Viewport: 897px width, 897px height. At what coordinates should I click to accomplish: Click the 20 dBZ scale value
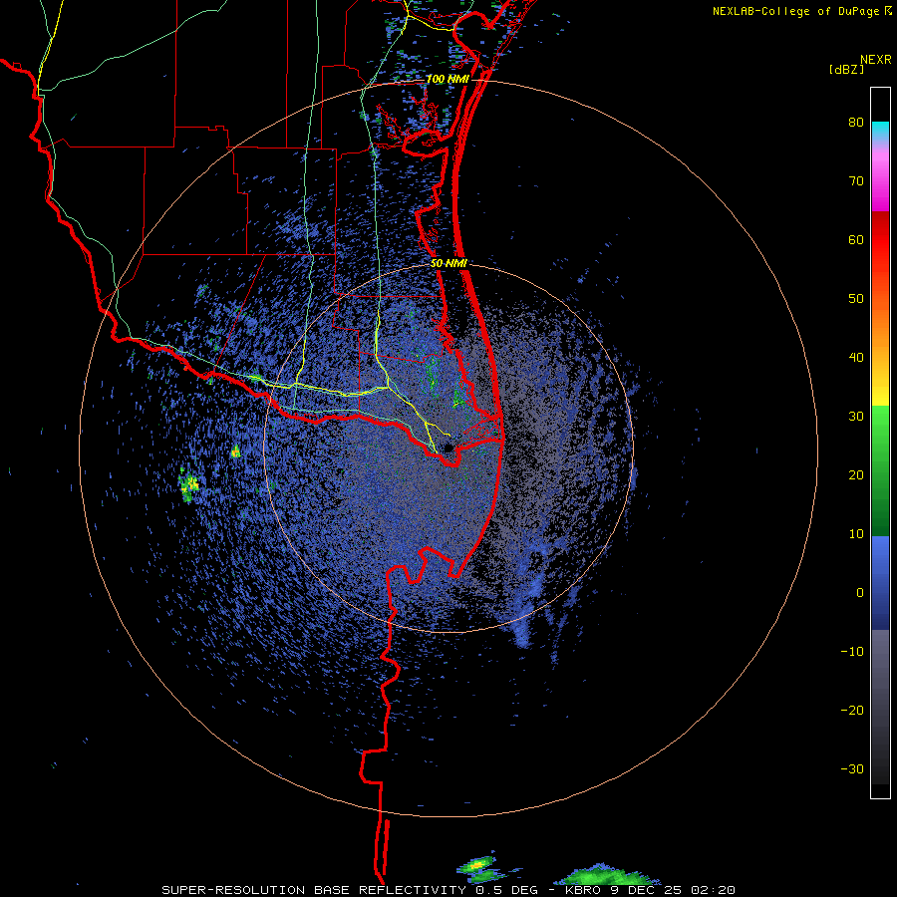coord(856,474)
